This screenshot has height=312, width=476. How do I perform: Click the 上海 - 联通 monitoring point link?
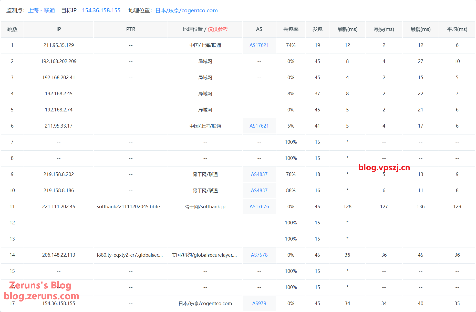coord(41,11)
